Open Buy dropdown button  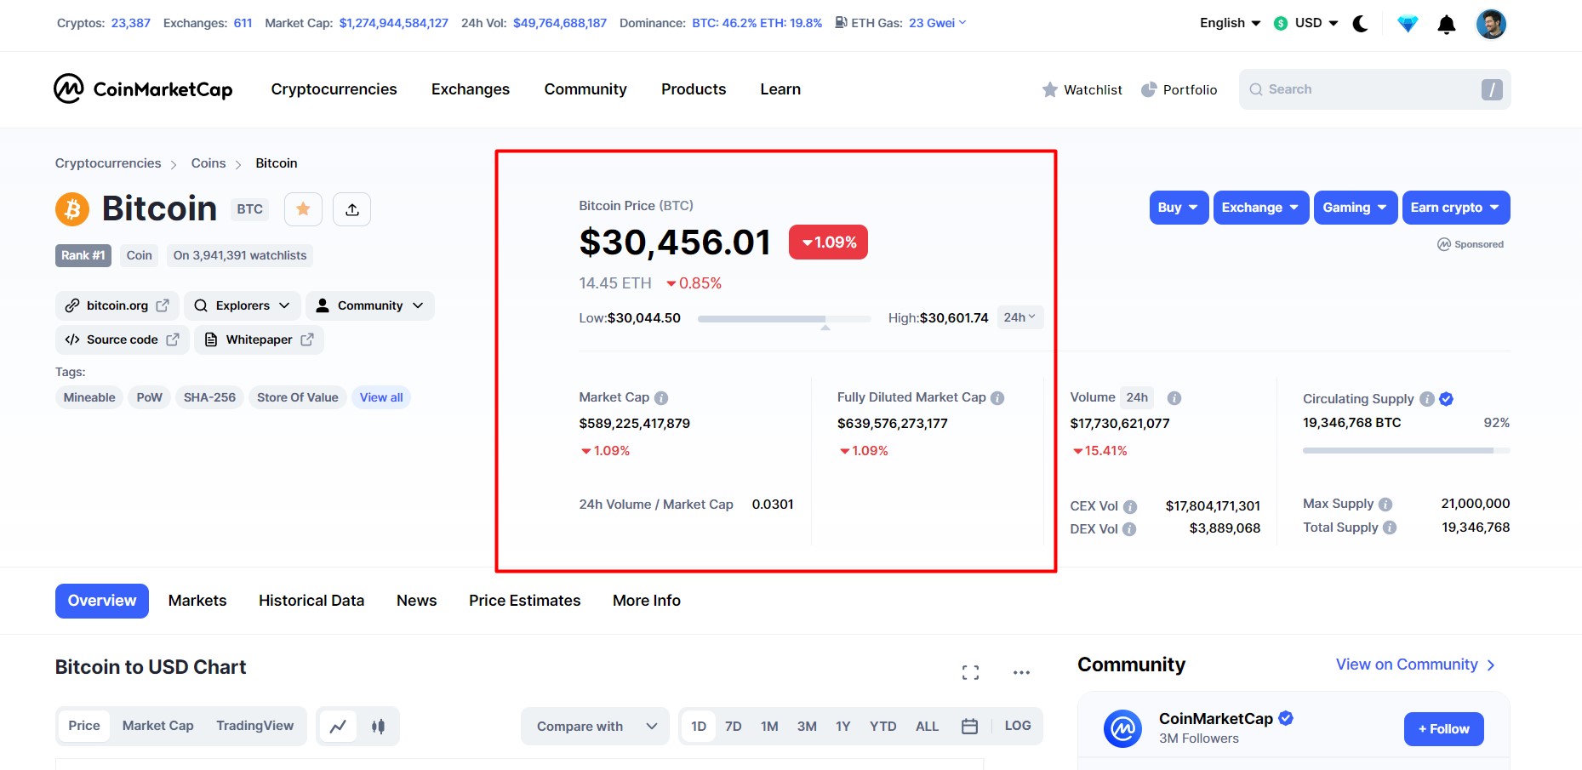point(1179,208)
